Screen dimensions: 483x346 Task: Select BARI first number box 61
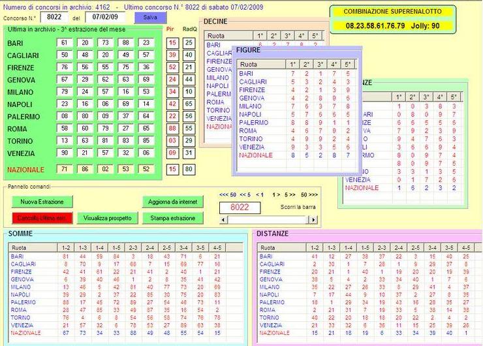click(65, 42)
